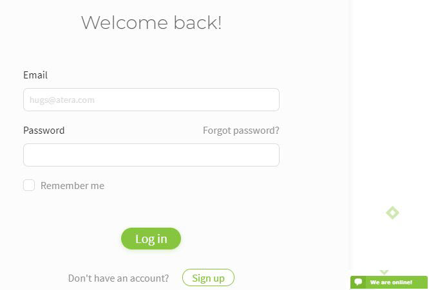Focus the Password input field
Screen dimensions: 429x290
click(x=151, y=155)
